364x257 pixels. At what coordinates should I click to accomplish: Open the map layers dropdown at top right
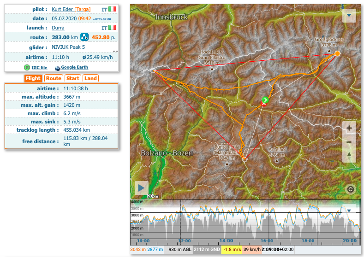(x=349, y=16)
